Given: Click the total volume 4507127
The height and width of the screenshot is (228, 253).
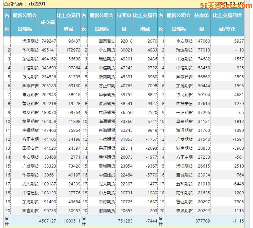Looking at the screenshot, I should point(48,221).
